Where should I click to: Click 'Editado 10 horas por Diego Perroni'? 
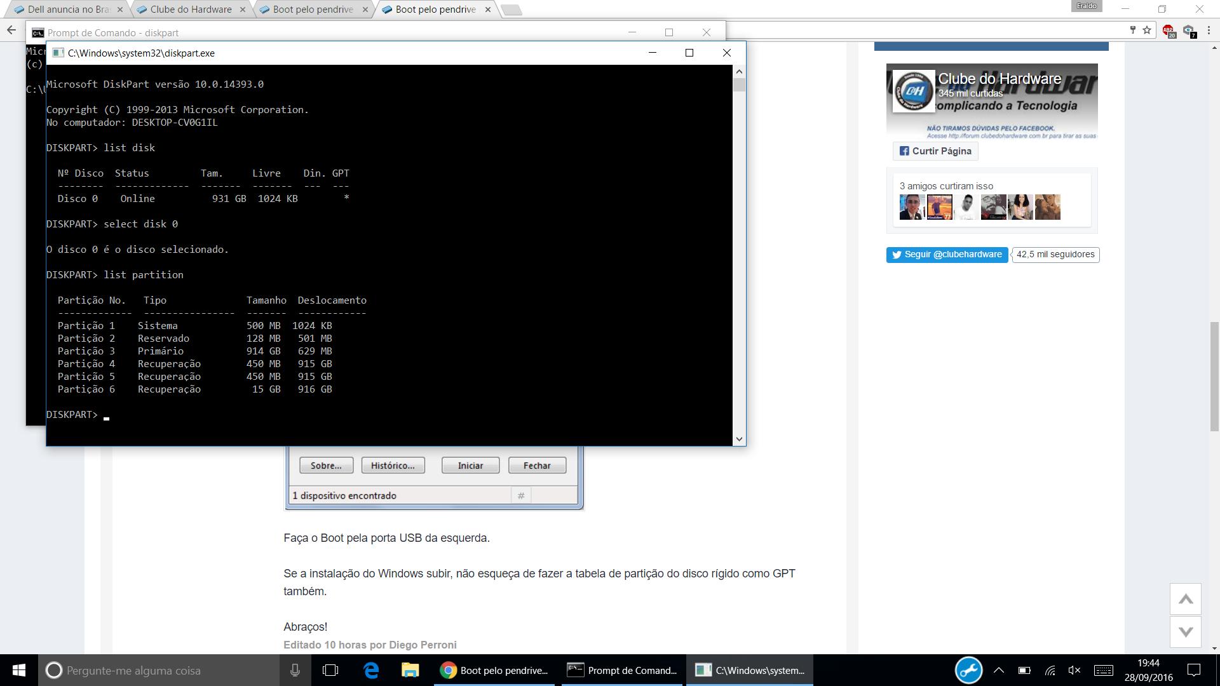point(370,645)
